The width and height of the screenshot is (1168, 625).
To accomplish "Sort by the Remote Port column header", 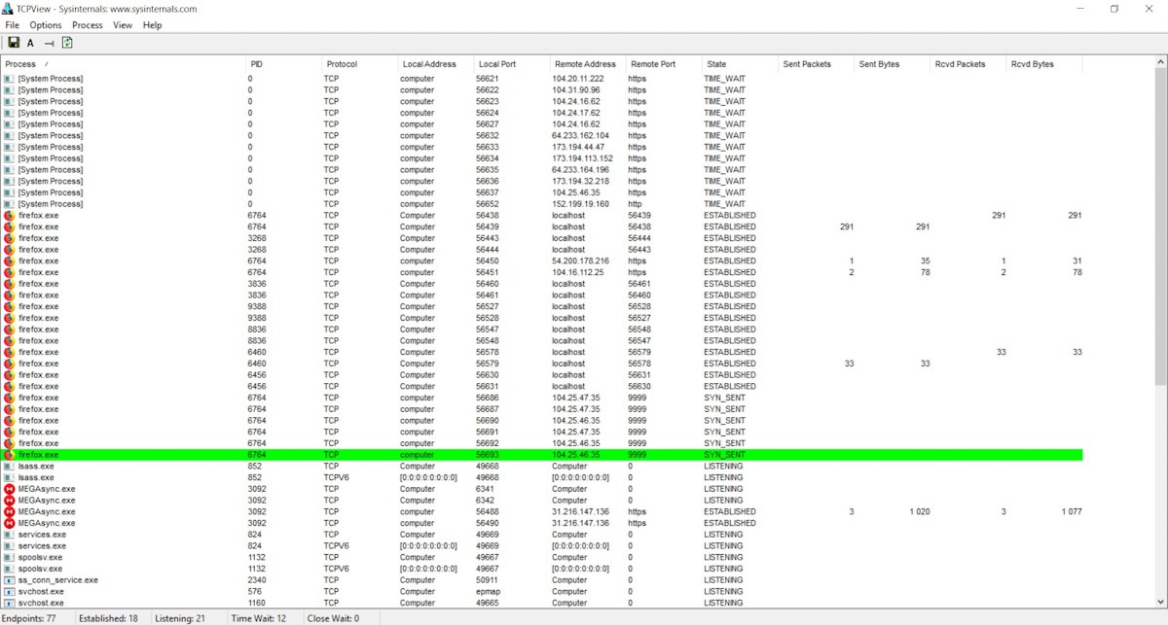I will (663, 64).
